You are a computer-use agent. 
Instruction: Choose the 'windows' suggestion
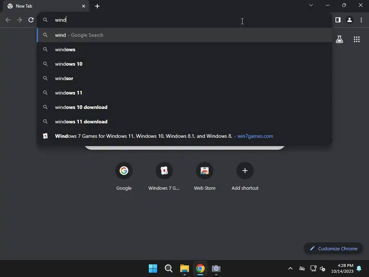point(184,49)
